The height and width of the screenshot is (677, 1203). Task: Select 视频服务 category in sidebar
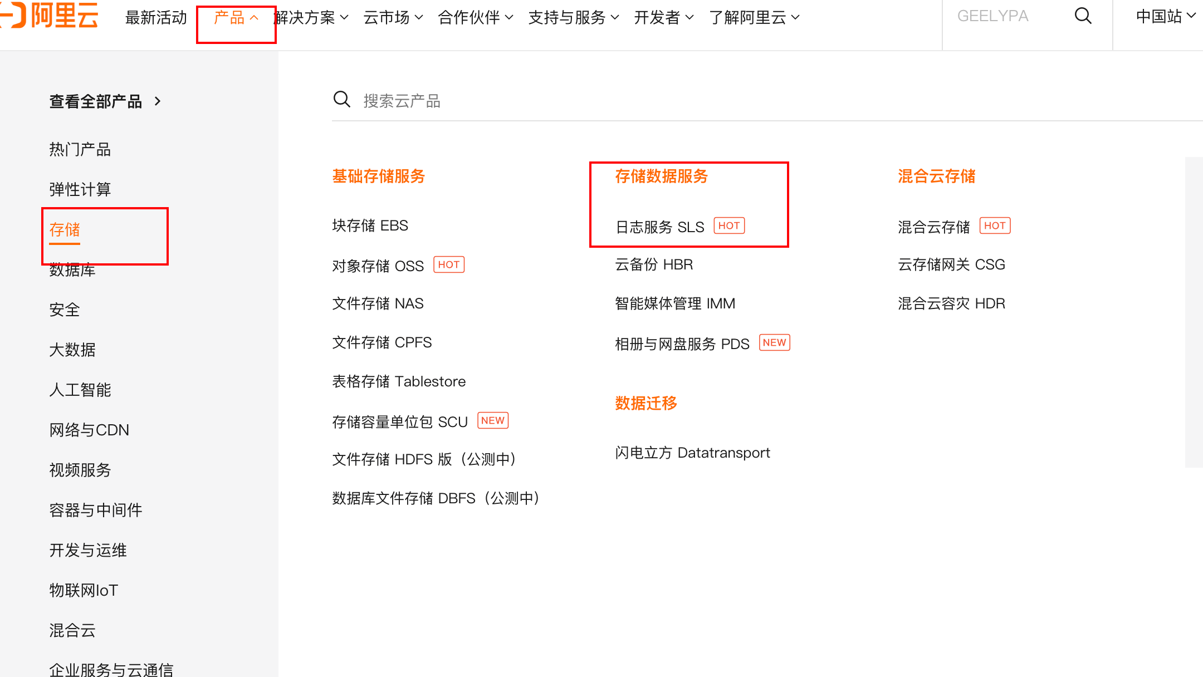click(80, 470)
